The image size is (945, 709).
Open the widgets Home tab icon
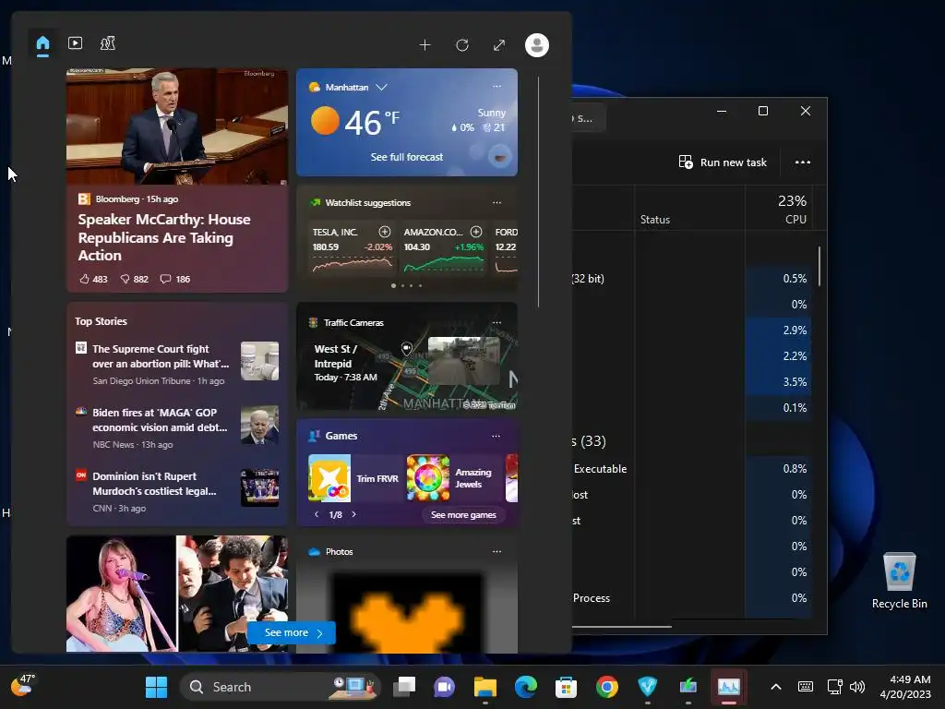pos(42,43)
